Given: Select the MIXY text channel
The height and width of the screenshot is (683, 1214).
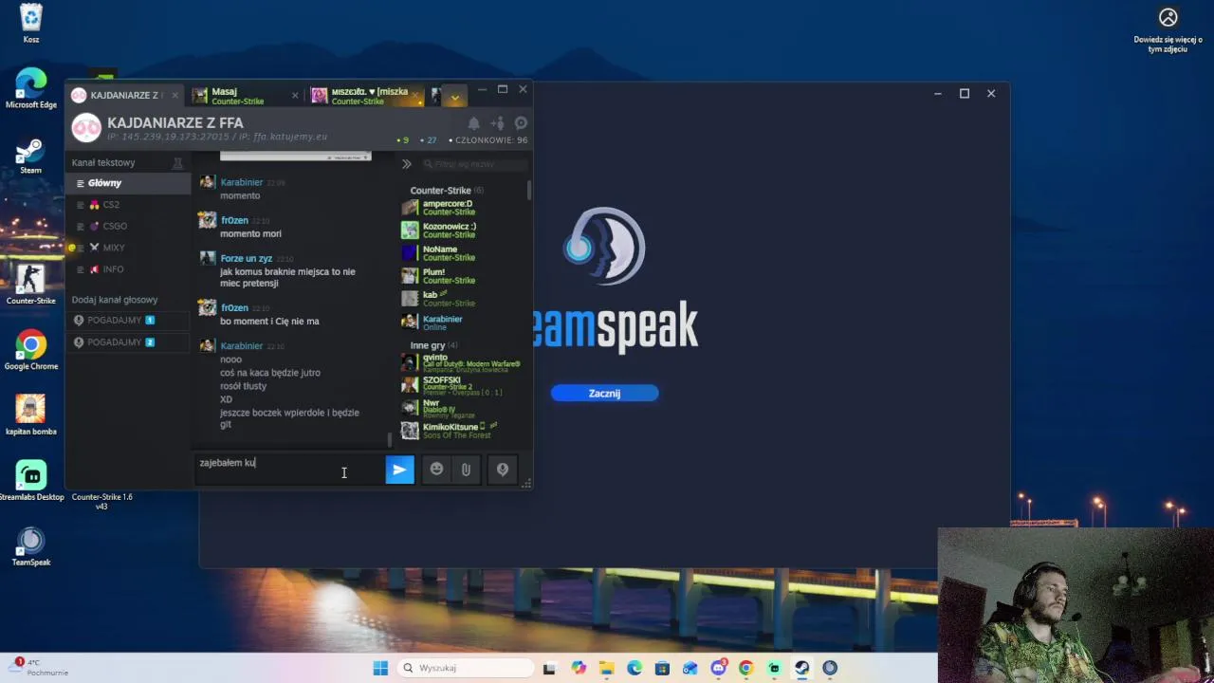Looking at the screenshot, I should pos(128,248).
